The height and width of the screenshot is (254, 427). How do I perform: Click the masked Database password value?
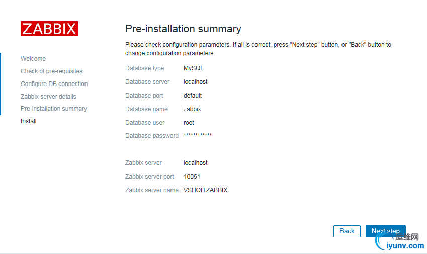pyautogui.click(x=197, y=136)
